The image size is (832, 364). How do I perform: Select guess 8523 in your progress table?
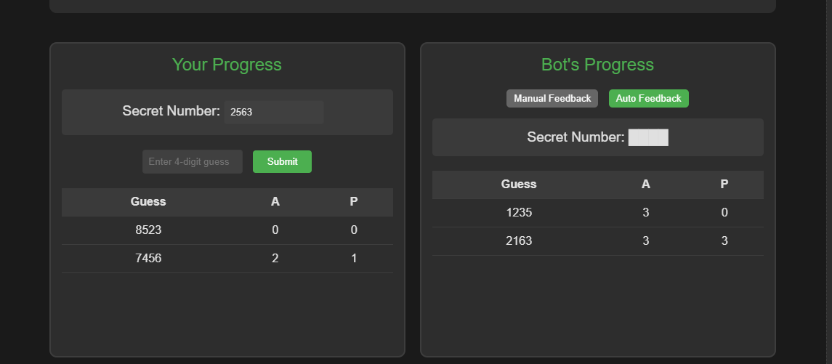[148, 230]
